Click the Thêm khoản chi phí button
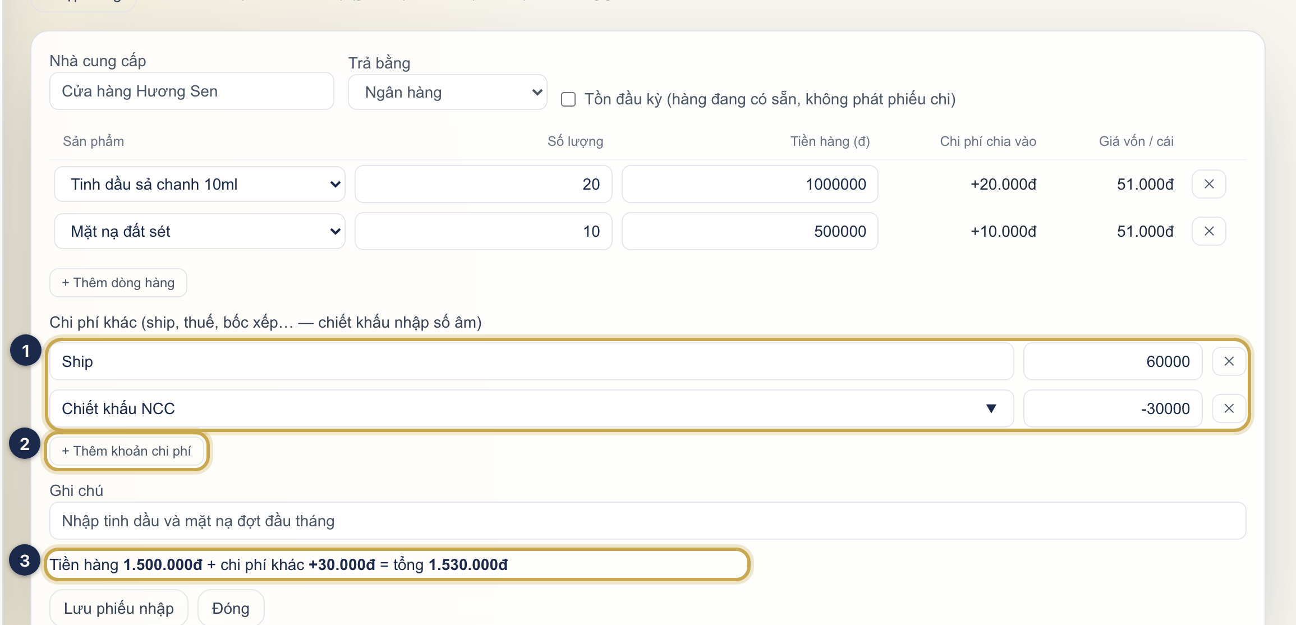 [126, 451]
